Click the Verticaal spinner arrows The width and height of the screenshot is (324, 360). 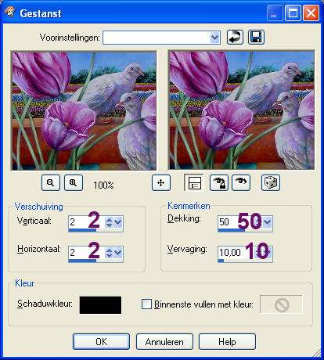pyautogui.click(x=109, y=222)
